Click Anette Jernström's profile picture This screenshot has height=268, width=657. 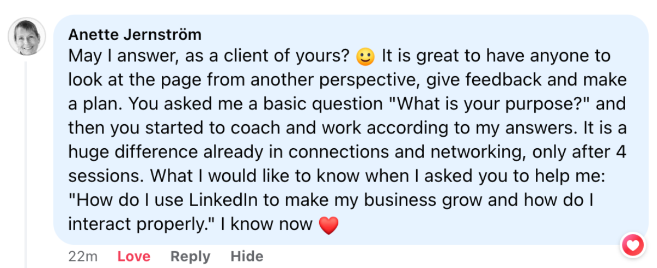click(x=27, y=37)
